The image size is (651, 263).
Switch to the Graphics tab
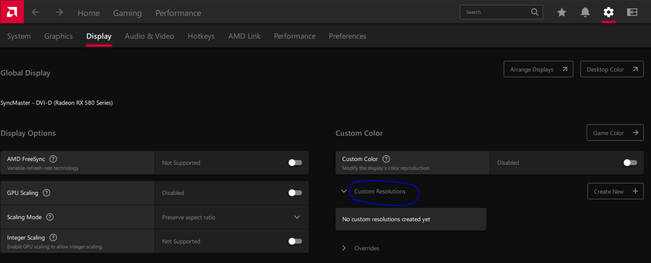(59, 36)
